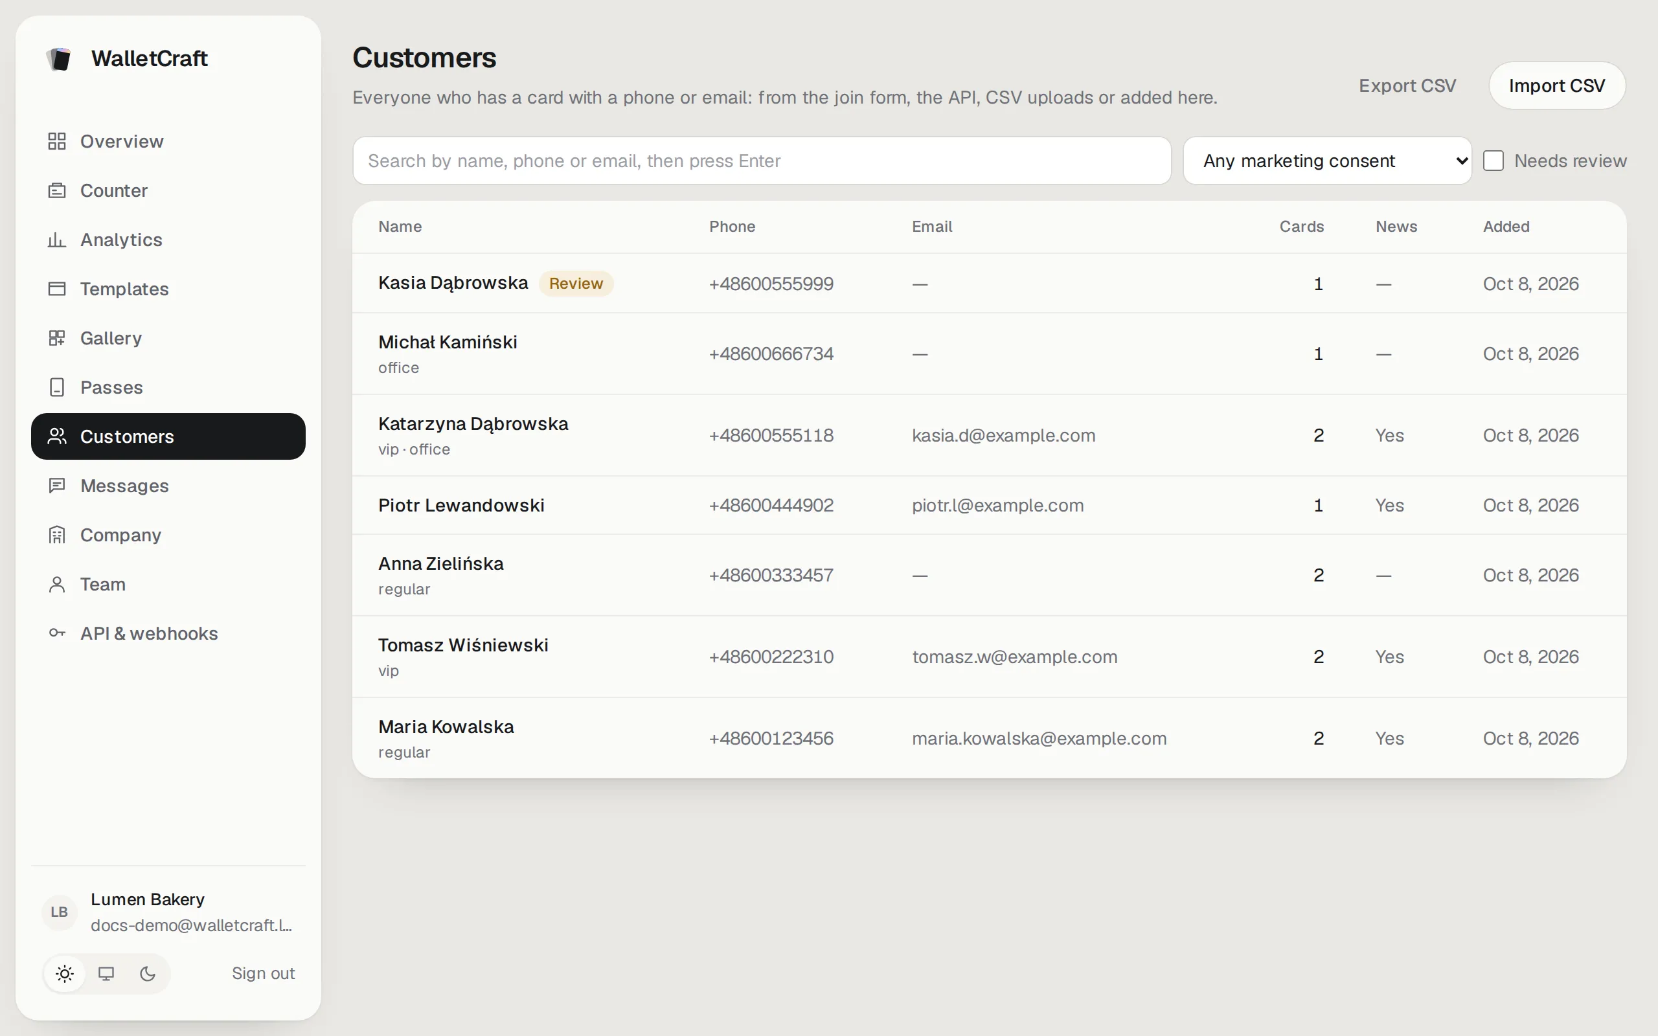Screen dimensions: 1658x1036
Task: Click phone number +48600333457
Action: click(771, 575)
